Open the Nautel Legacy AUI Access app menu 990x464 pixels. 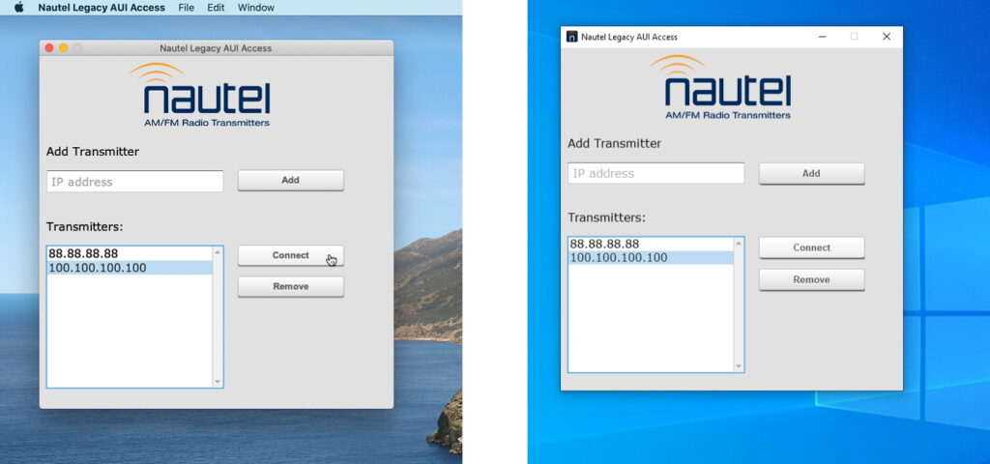tap(102, 8)
